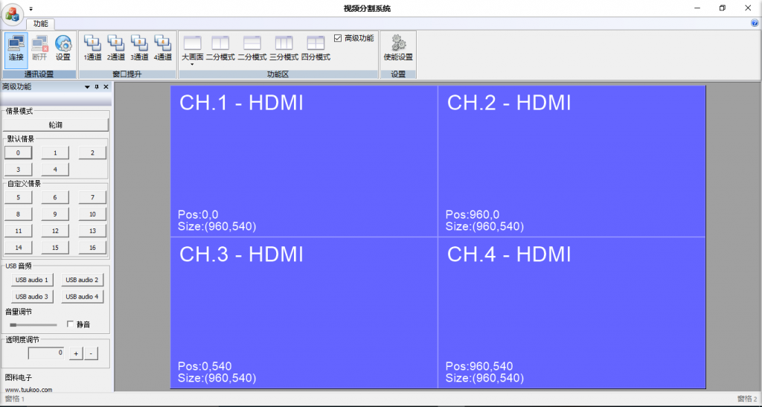Viewport: 762px width, 407px height.
Task: Decrease transparency with the - button
Action: [x=92, y=353]
